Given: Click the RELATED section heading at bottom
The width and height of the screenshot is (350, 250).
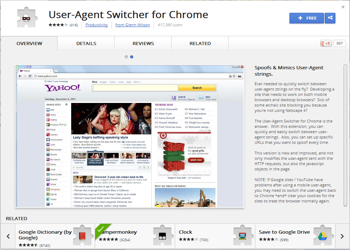Looking at the screenshot, I should click(x=16, y=219).
